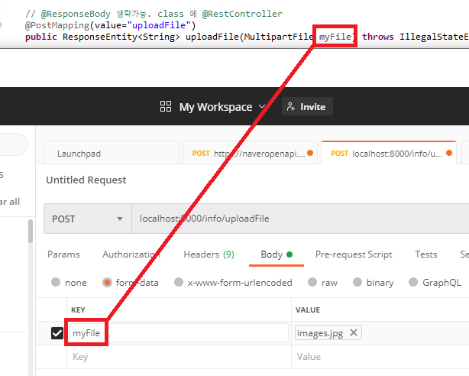This screenshot has width=469, height=376.
Task: Switch to the Launchpad tab
Action: click(x=112, y=154)
